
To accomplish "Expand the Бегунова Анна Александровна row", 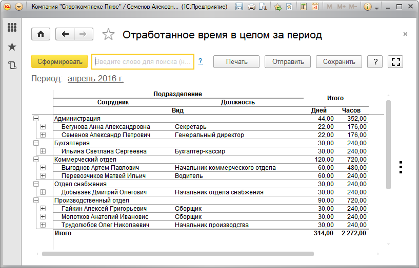I will tap(43, 127).
